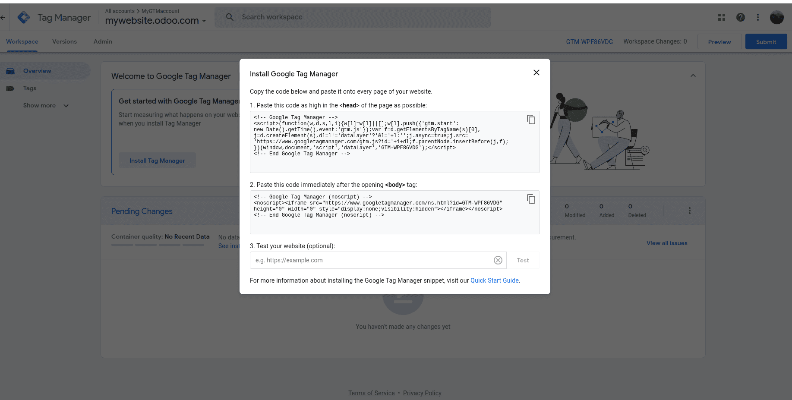Click the Tags sidebar icon
The width and height of the screenshot is (792, 400).
tap(10, 88)
